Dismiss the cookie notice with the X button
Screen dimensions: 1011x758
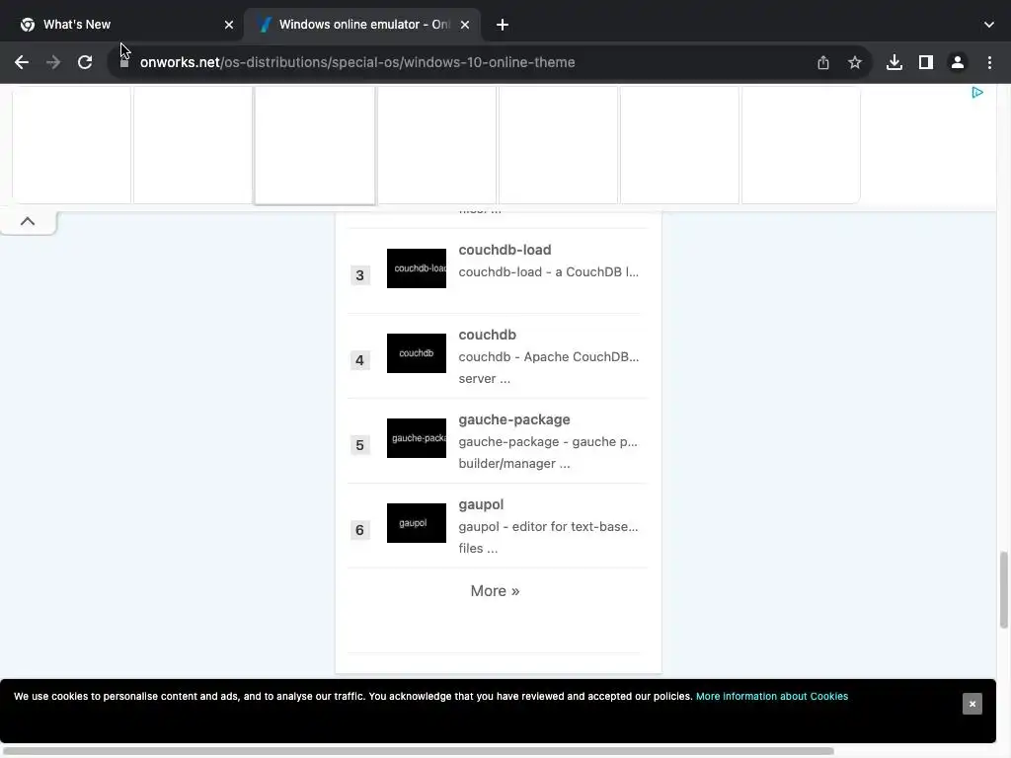pos(972,704)
